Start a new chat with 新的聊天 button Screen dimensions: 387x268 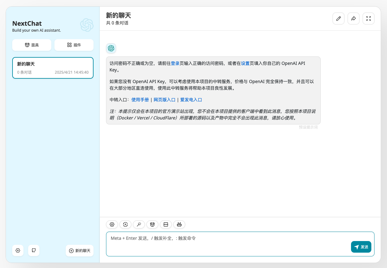pyautogui.click(x=79, y=251)
